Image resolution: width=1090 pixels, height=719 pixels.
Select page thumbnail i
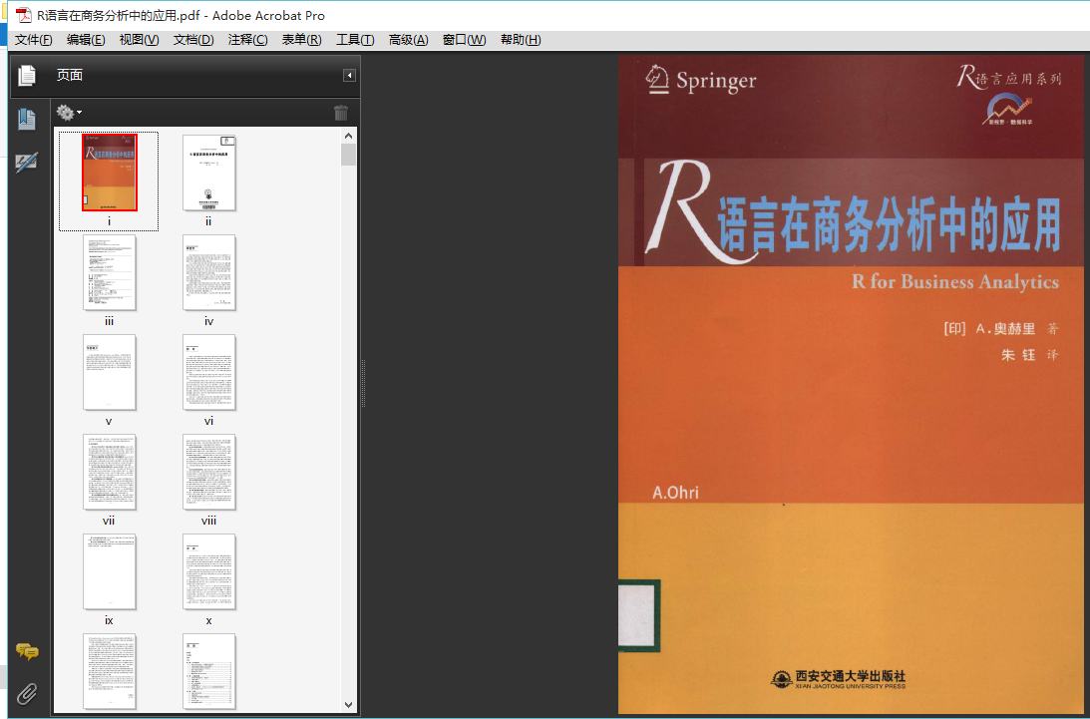click(x=109, y=173)
